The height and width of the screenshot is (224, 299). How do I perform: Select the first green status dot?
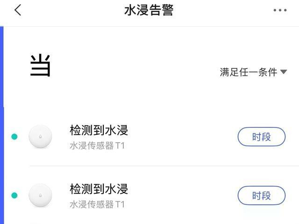click(14, 137)
